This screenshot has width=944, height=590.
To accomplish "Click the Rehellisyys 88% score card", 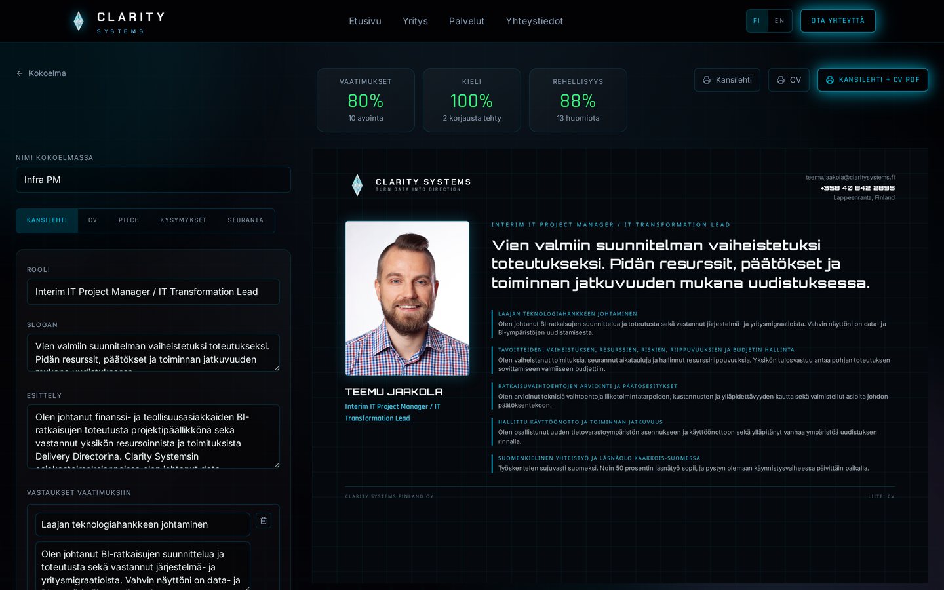I will pyautogui.click(x=578, y=100).
